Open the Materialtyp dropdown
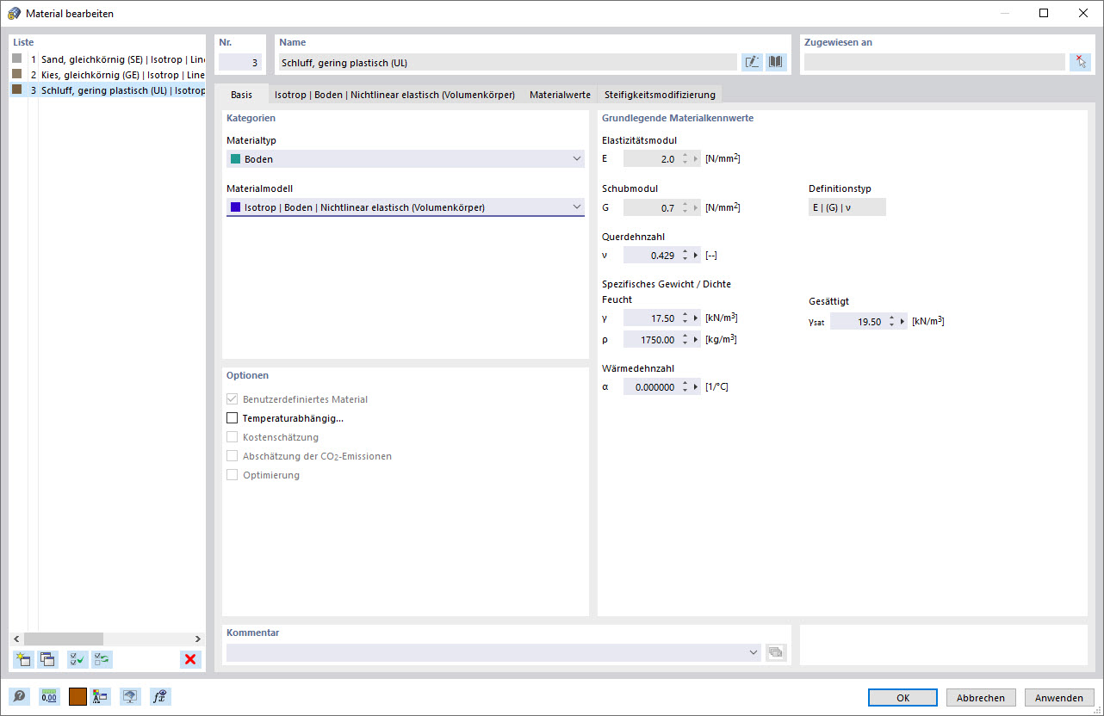 tap(406, 159)
